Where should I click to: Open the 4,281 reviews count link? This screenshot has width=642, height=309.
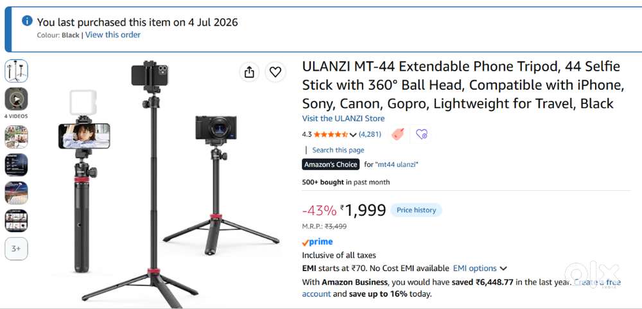point(370,134)
